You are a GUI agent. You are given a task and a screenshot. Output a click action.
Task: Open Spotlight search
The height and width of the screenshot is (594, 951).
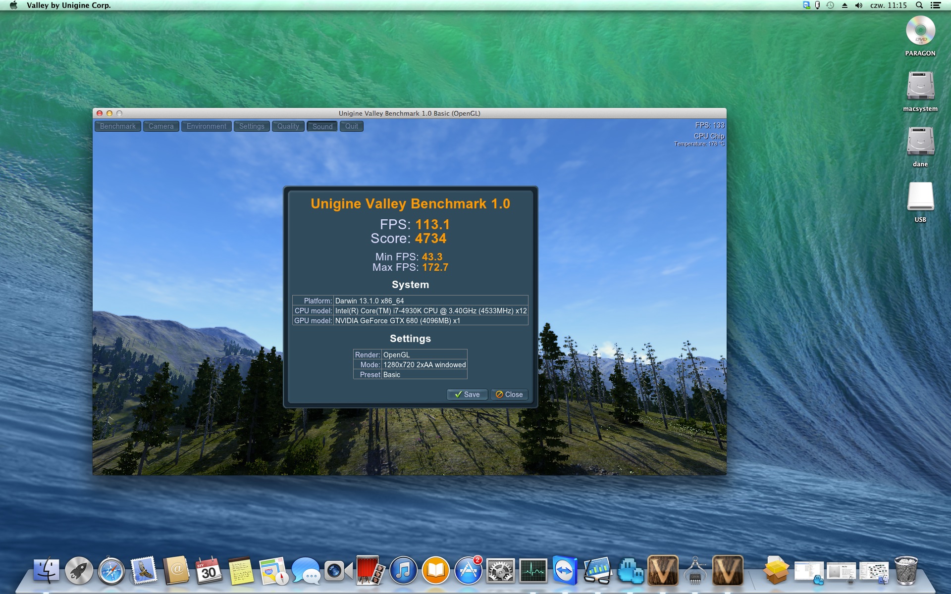click(x=919, y=5)
